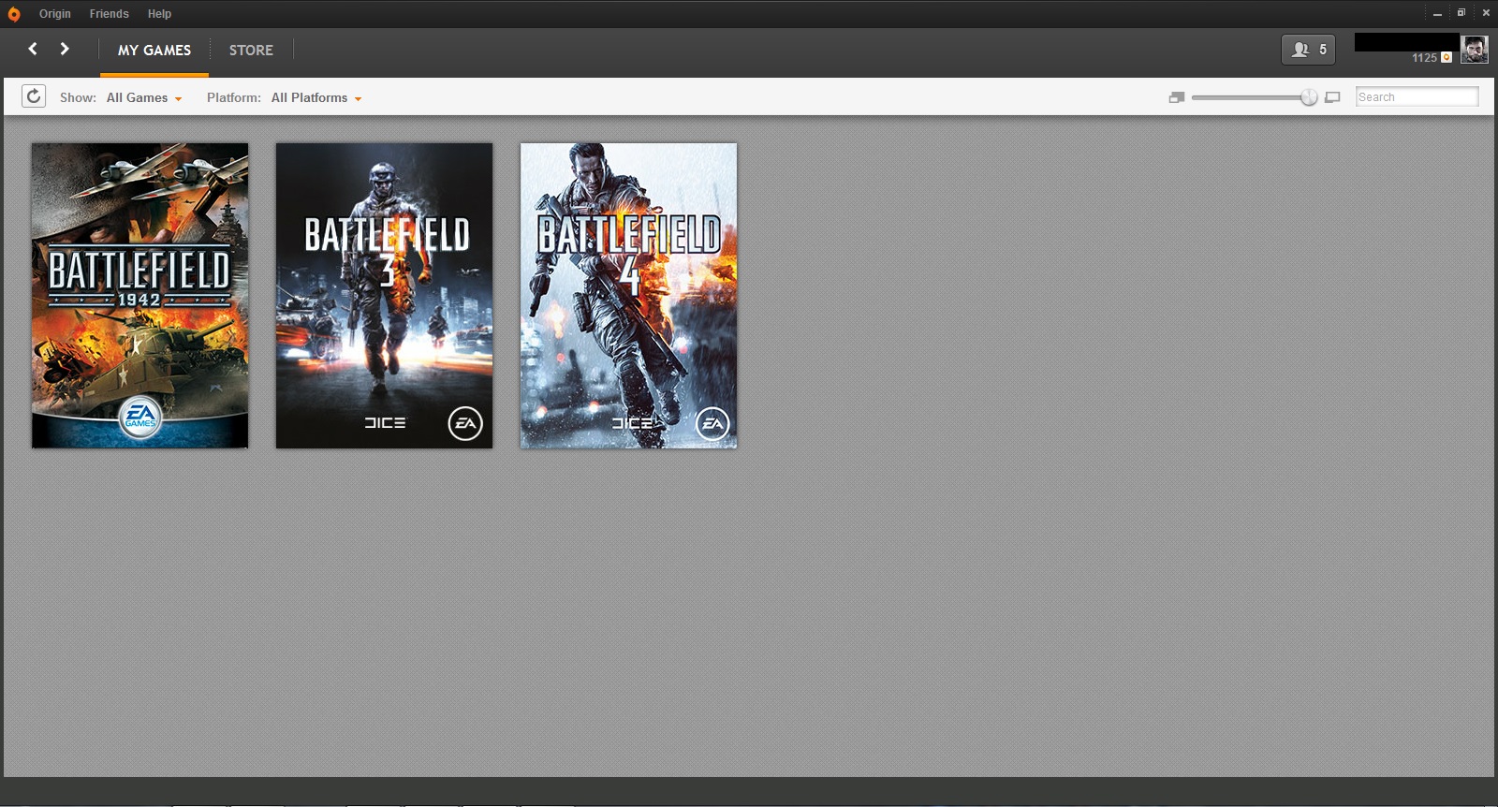Expand the Platform All Platforms dropdown

click(x=316, y=97)
